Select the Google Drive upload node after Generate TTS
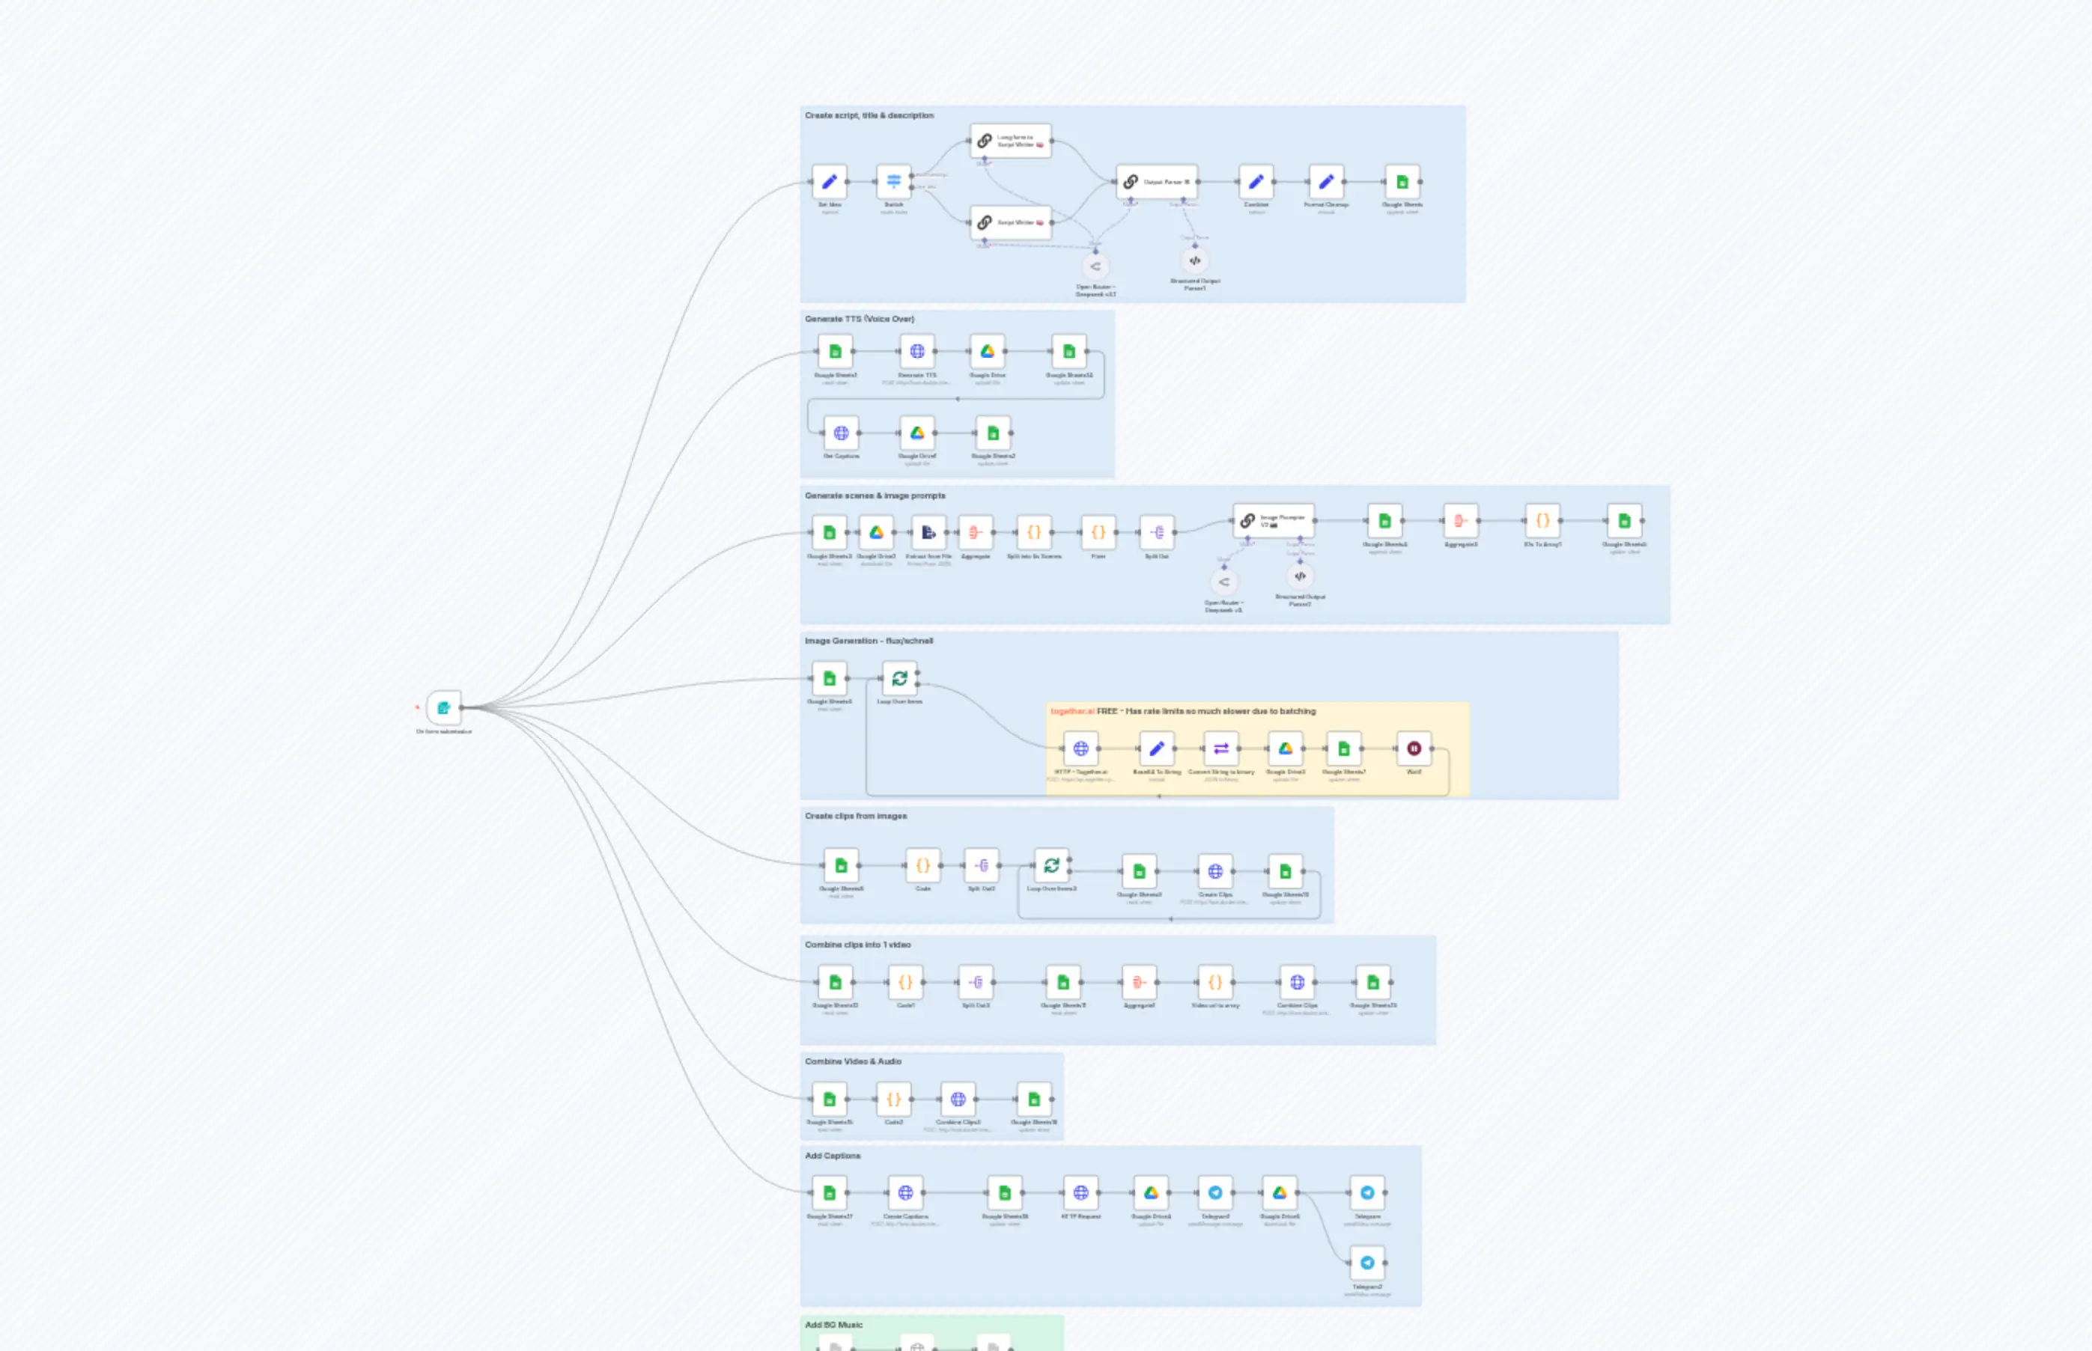 point(988,350)
